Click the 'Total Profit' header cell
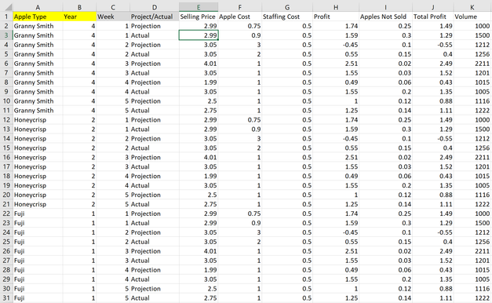492x303 pixels. click(432, 16)
